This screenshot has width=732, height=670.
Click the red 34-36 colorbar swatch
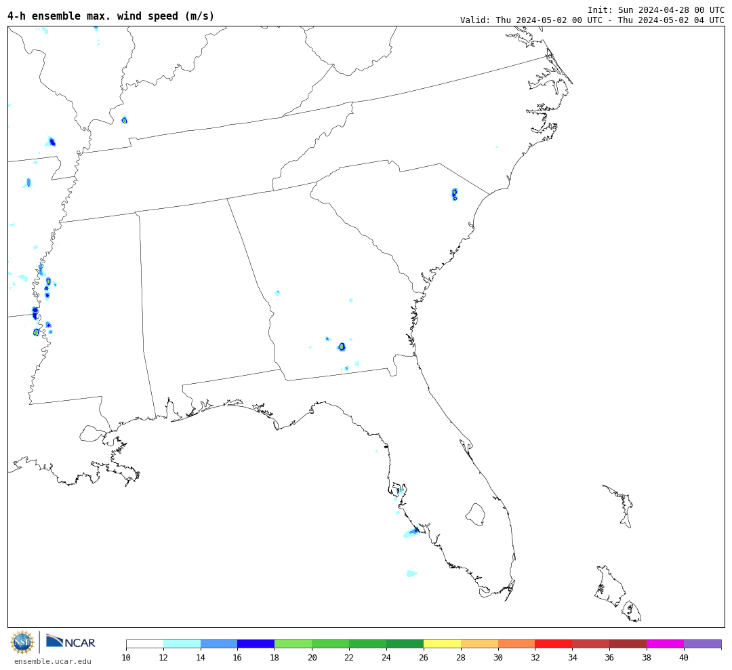(x=591, y=644)
